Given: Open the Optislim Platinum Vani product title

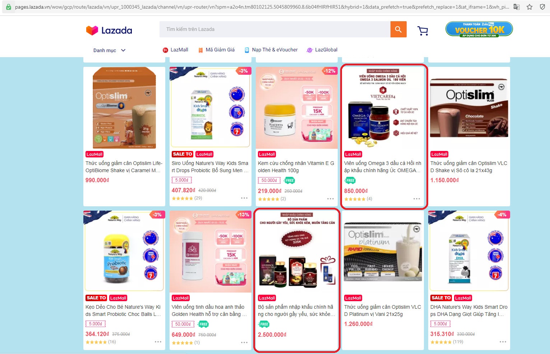Looking at the screenshot, I should click(383, 311).
